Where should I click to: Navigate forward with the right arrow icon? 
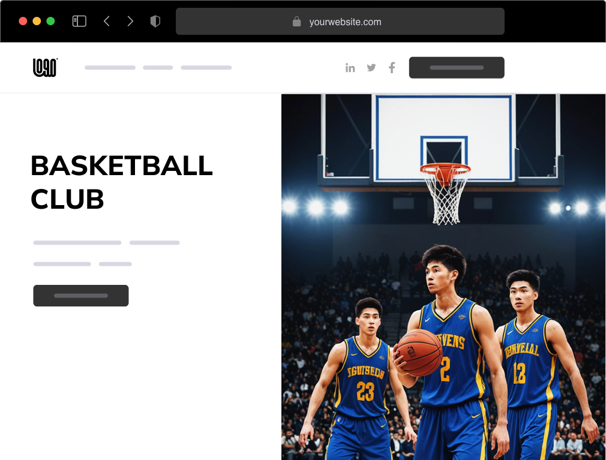(130, 20)
